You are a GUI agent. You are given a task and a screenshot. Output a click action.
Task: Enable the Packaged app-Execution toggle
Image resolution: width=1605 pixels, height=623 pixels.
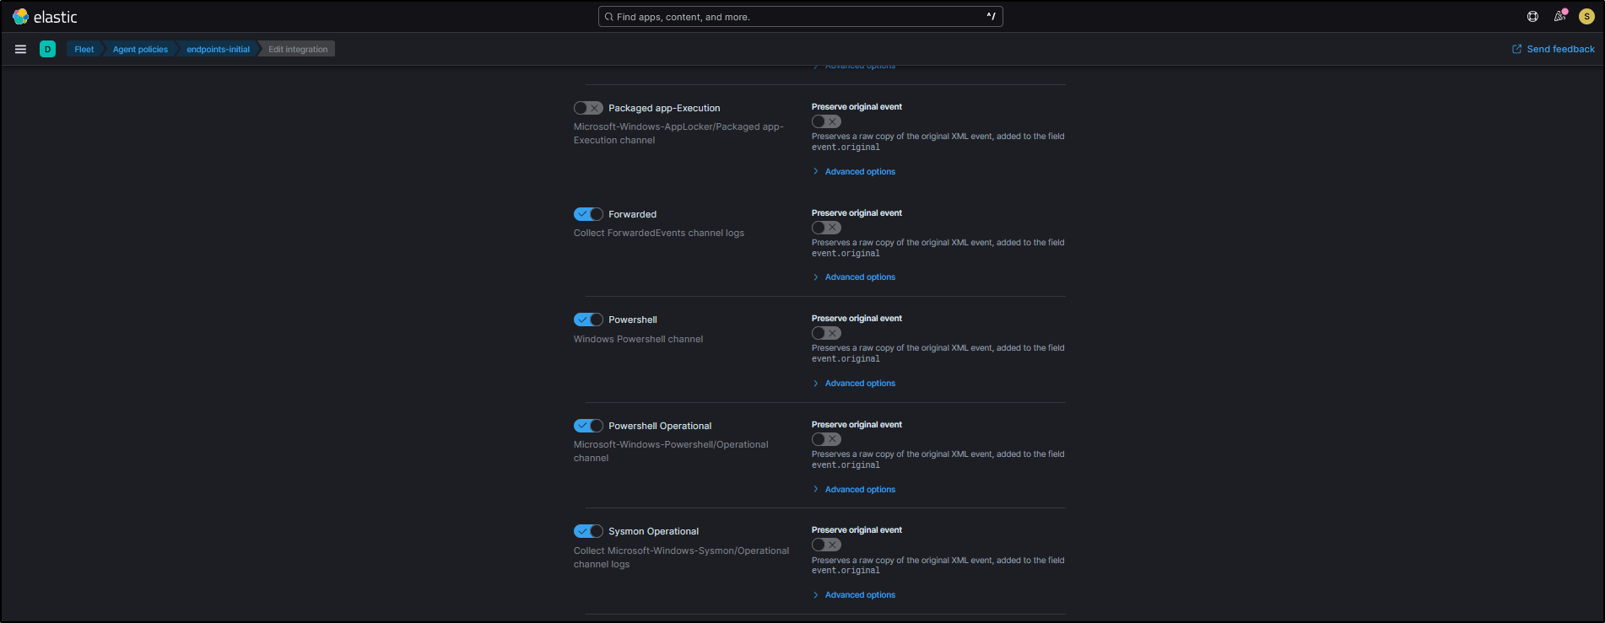588,108
